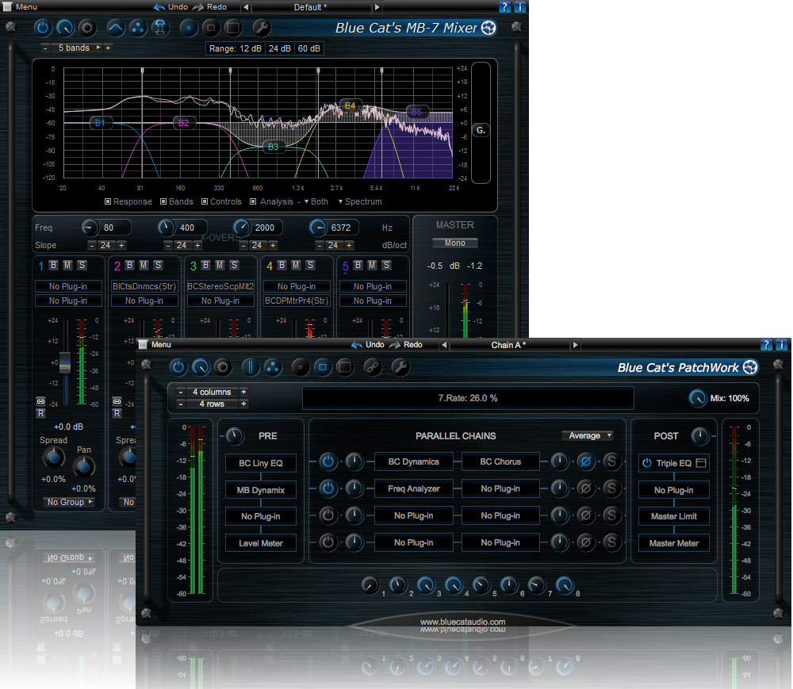Mute band 2 with its M button

[x=144, y=265]
